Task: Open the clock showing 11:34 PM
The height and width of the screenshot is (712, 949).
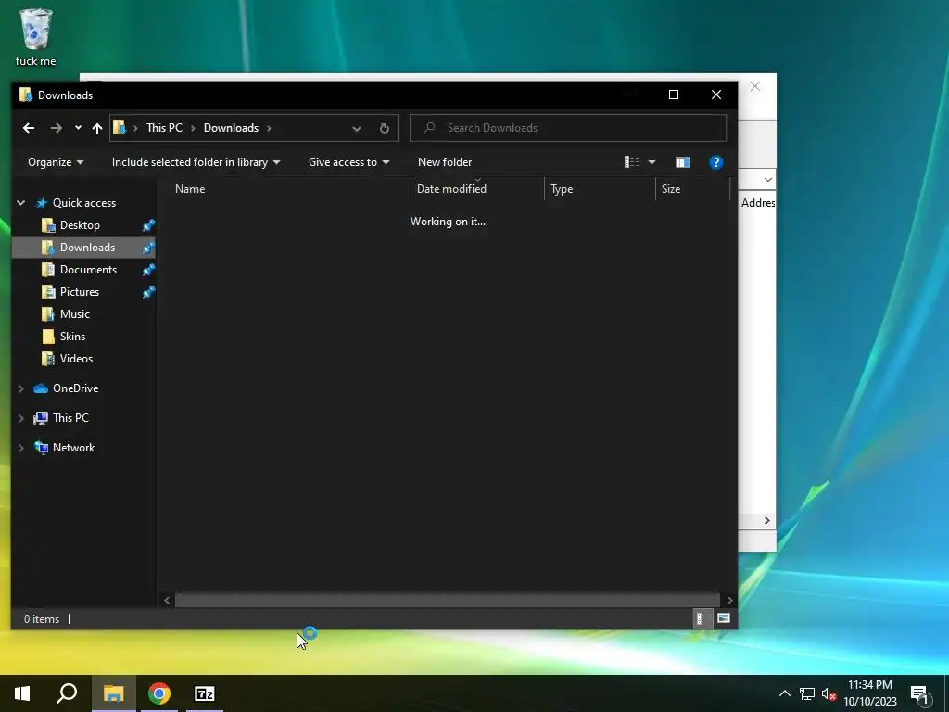Action: (870, 693)
